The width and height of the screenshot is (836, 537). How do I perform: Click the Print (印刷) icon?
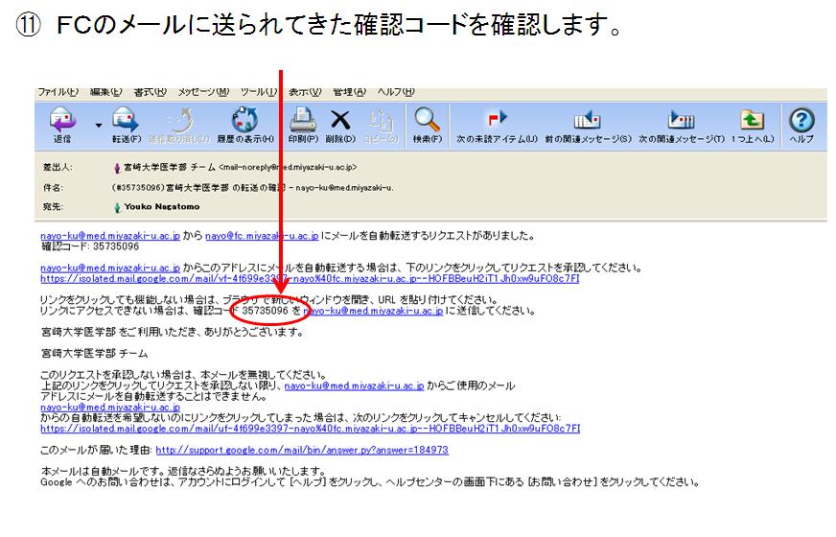[x=303, y=121]
